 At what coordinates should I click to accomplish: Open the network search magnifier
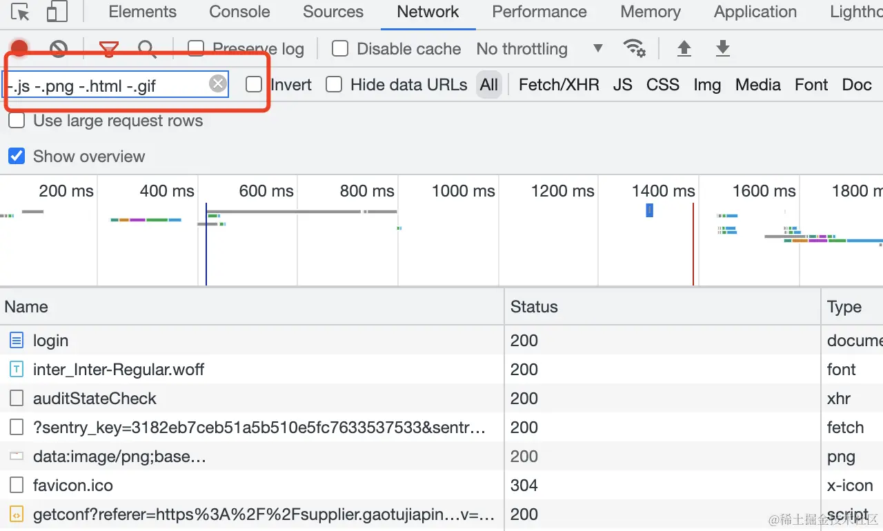coord(147,48)
